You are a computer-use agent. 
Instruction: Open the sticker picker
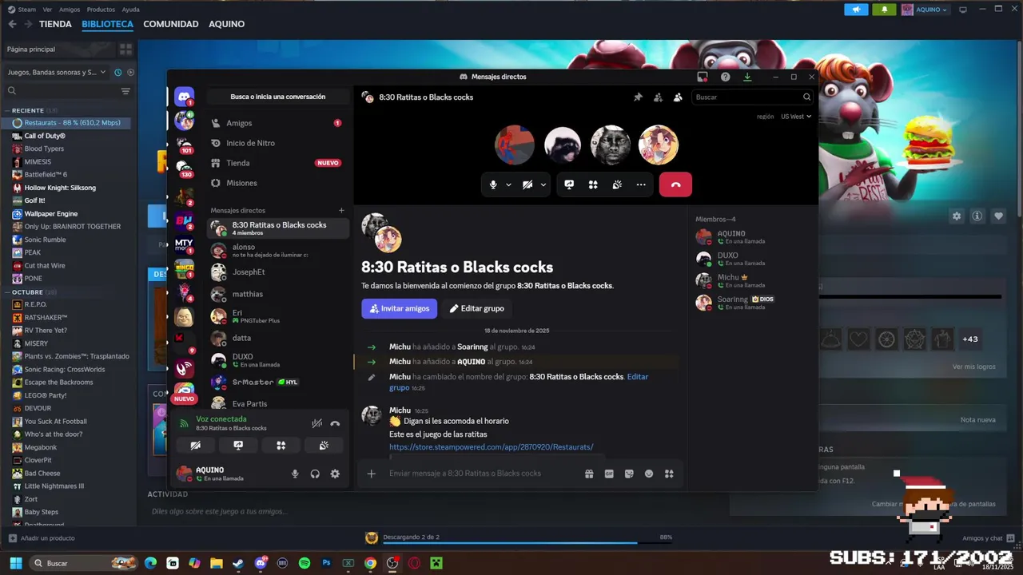pyautogui.click(x=629, y=474)
